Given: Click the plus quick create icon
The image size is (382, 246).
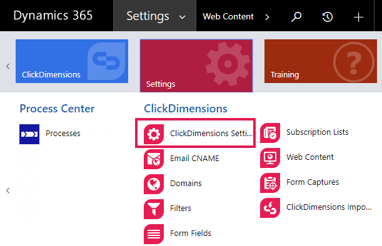Looking at the screenshot, I should (358, 17).
